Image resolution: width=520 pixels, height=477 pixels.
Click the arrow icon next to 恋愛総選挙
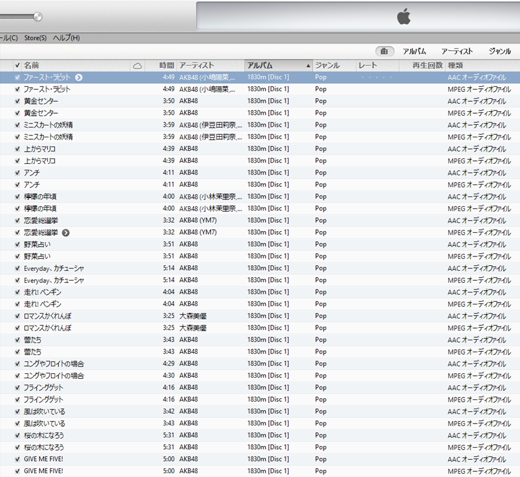pos(66,232)
